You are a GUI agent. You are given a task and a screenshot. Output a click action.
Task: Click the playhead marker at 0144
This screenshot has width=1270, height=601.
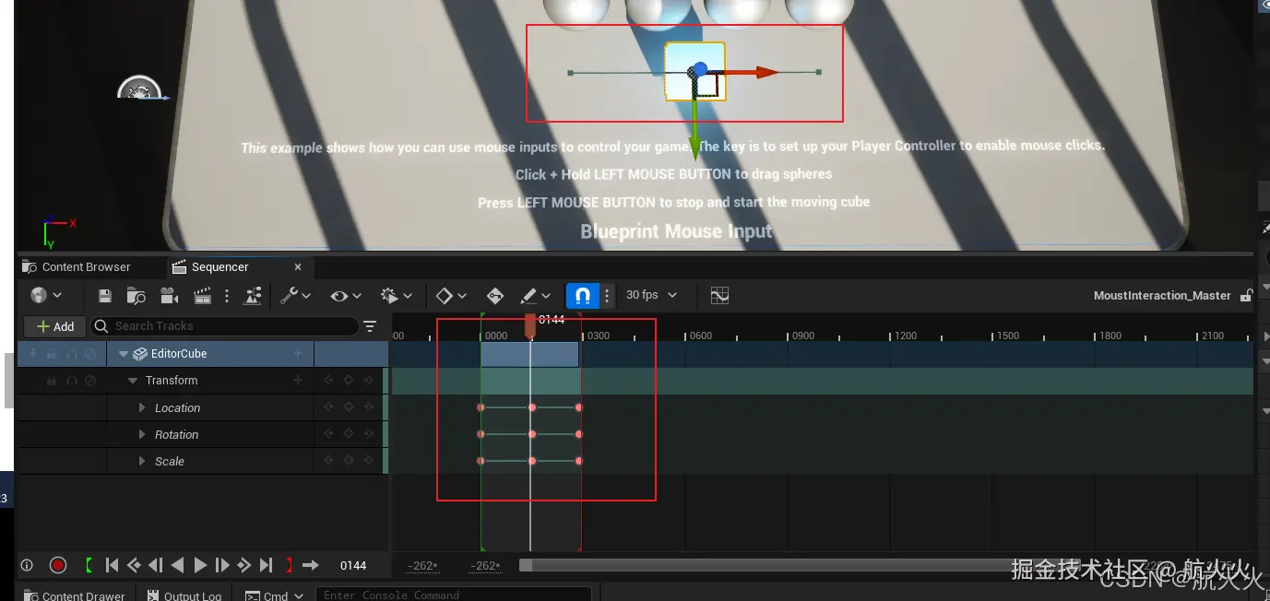point(529,326)
